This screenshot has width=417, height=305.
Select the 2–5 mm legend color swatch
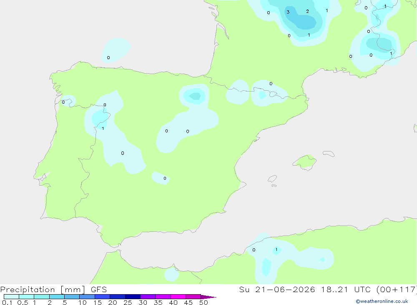click(x=57, y=297)
